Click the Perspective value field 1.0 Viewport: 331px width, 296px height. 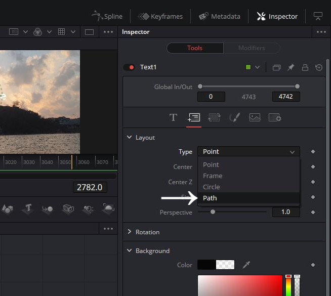pos(286,212)
